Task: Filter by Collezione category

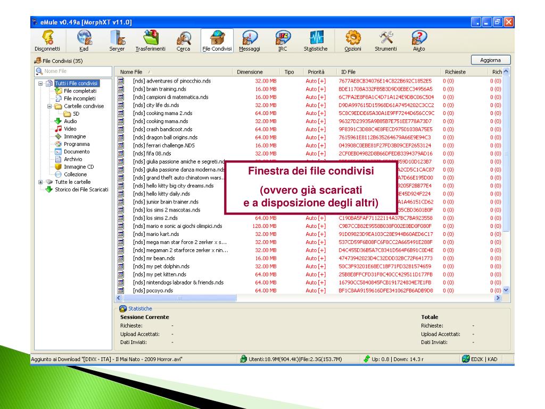Action: 75,174
